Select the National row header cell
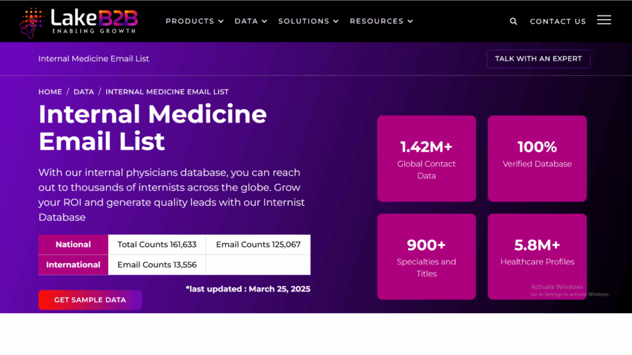The width and height of the screenshot is (632, 355). tap(73, 245)
